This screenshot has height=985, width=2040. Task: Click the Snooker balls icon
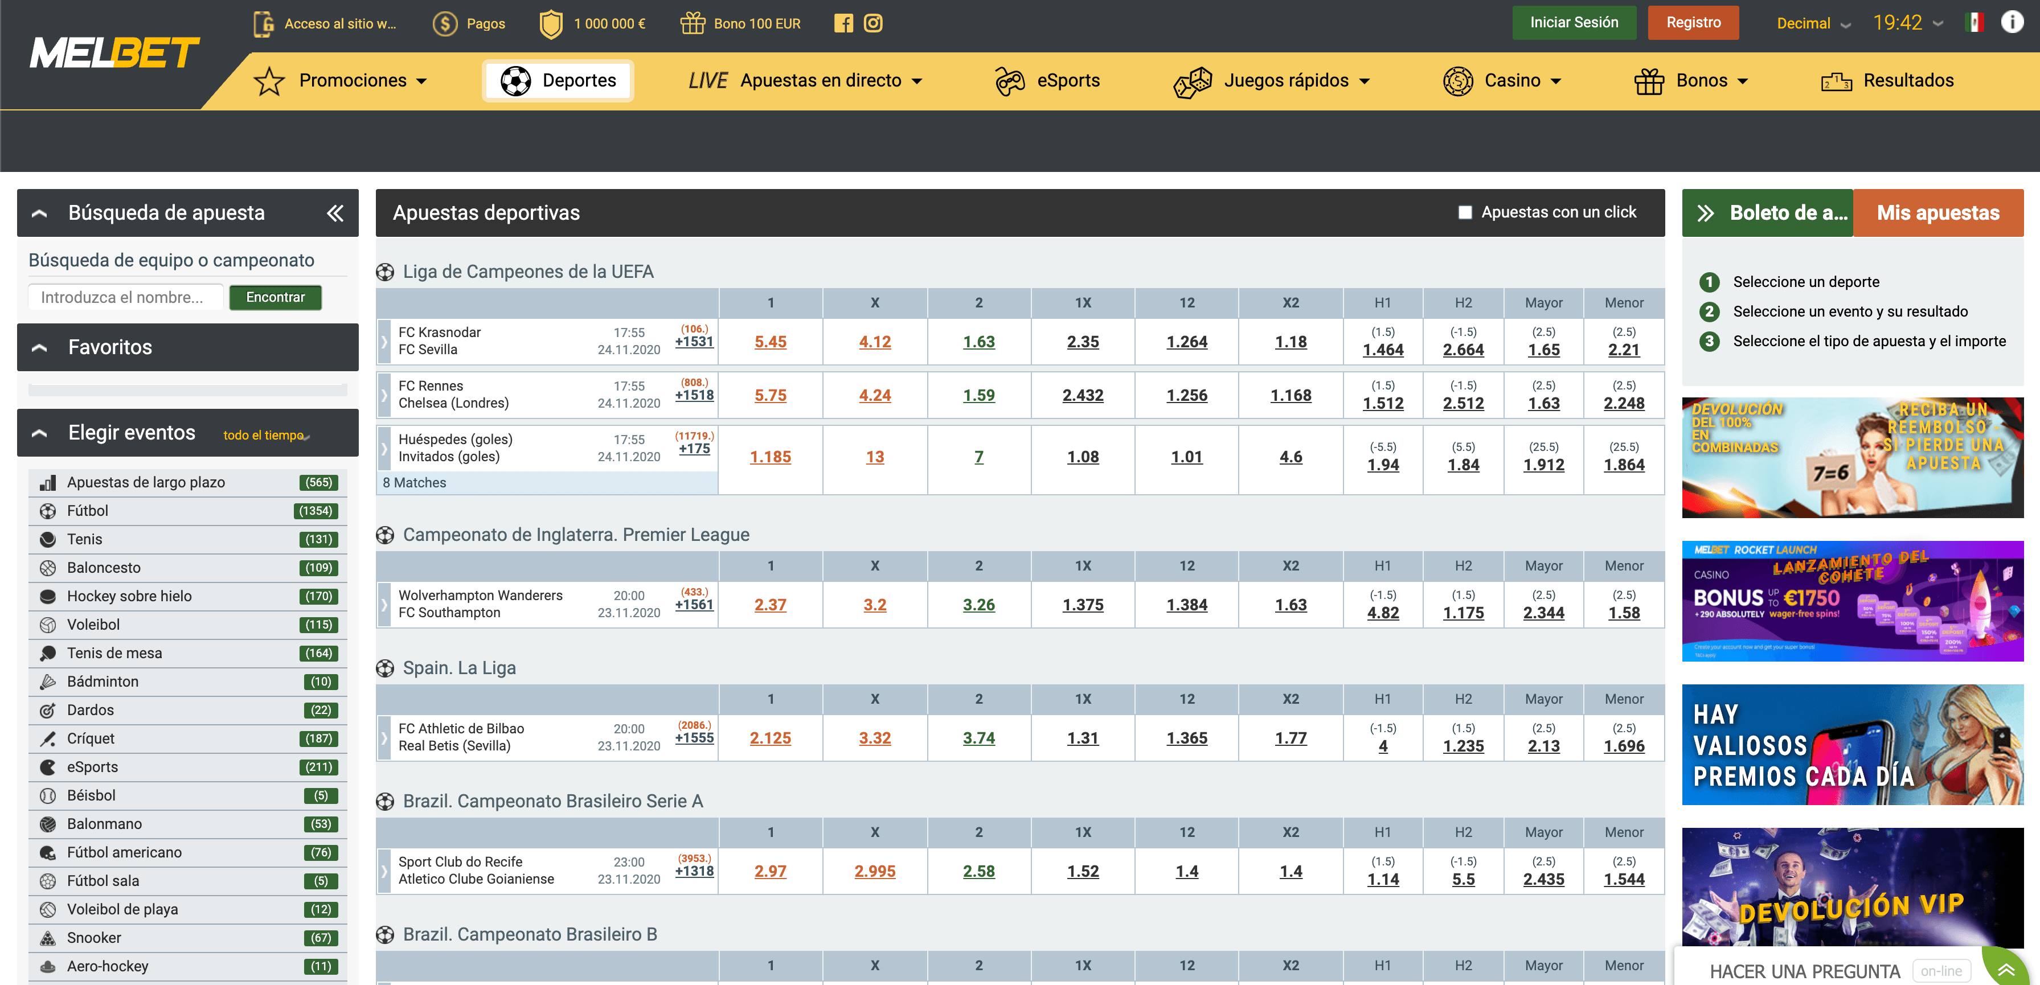click(48, 938)
